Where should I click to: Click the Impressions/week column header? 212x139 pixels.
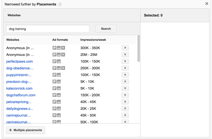pos(93,40)
